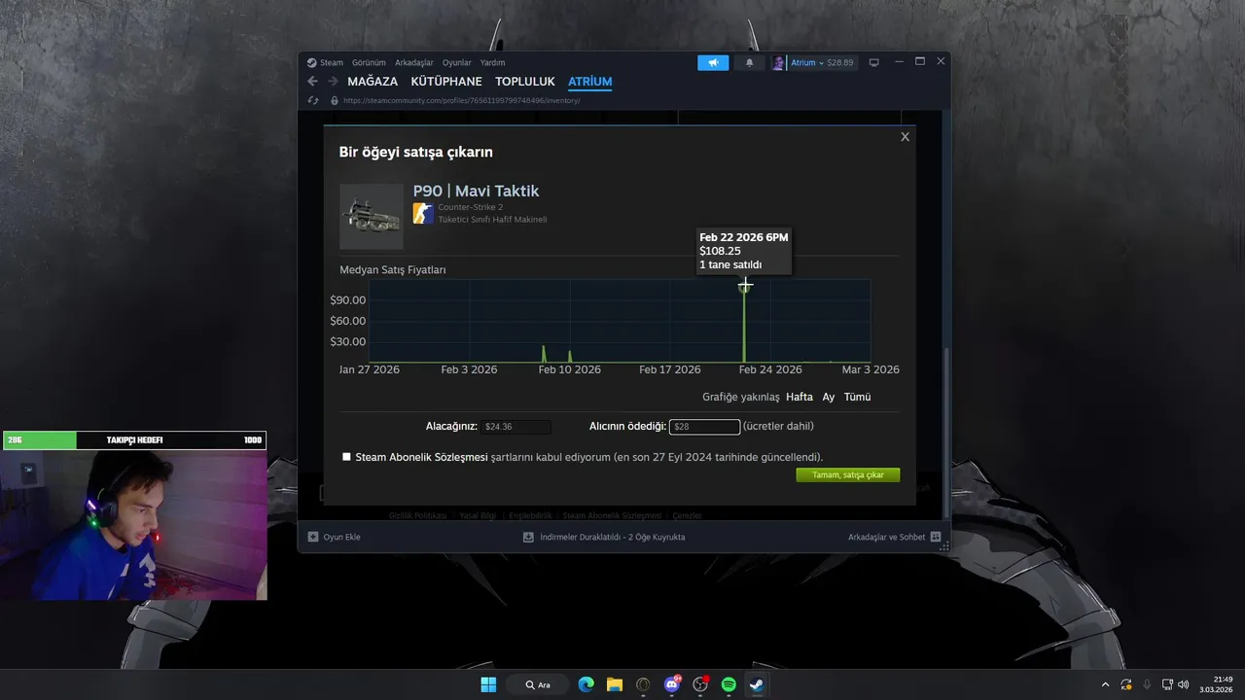The image size is (1245, 700).
Task: Reload the page with the refresh icon
Action: pyautogui.click(x=313, y=100)
